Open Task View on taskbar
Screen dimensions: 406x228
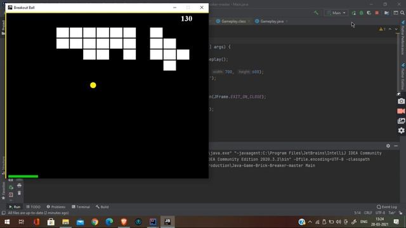[22, 222]
